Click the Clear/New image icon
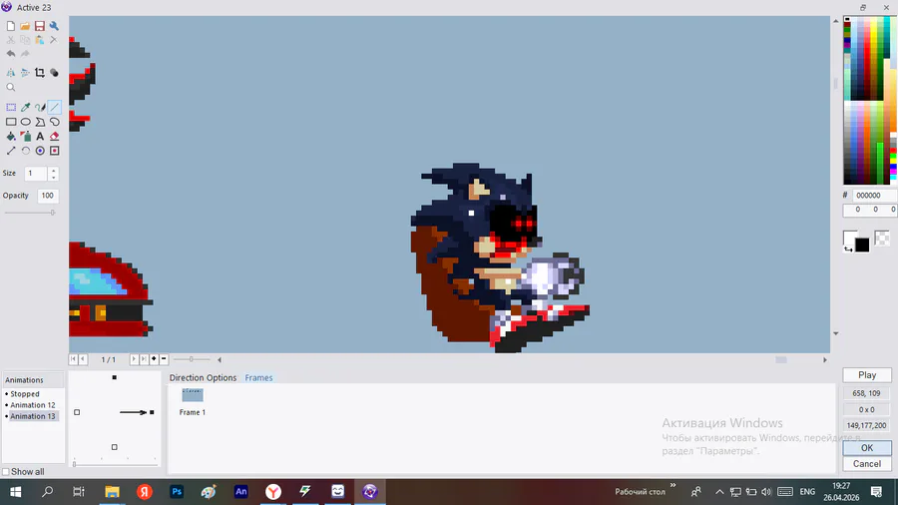898x505 pixels. tap(11, 26)
